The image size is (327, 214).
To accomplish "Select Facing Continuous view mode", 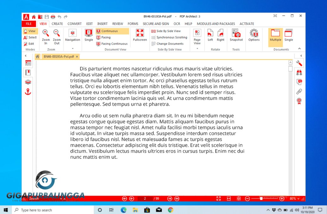I will coord(112,44).
